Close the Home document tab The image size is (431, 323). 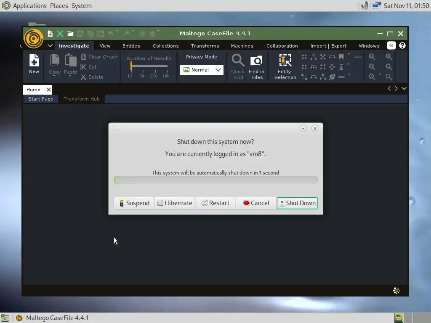[49, 90]
